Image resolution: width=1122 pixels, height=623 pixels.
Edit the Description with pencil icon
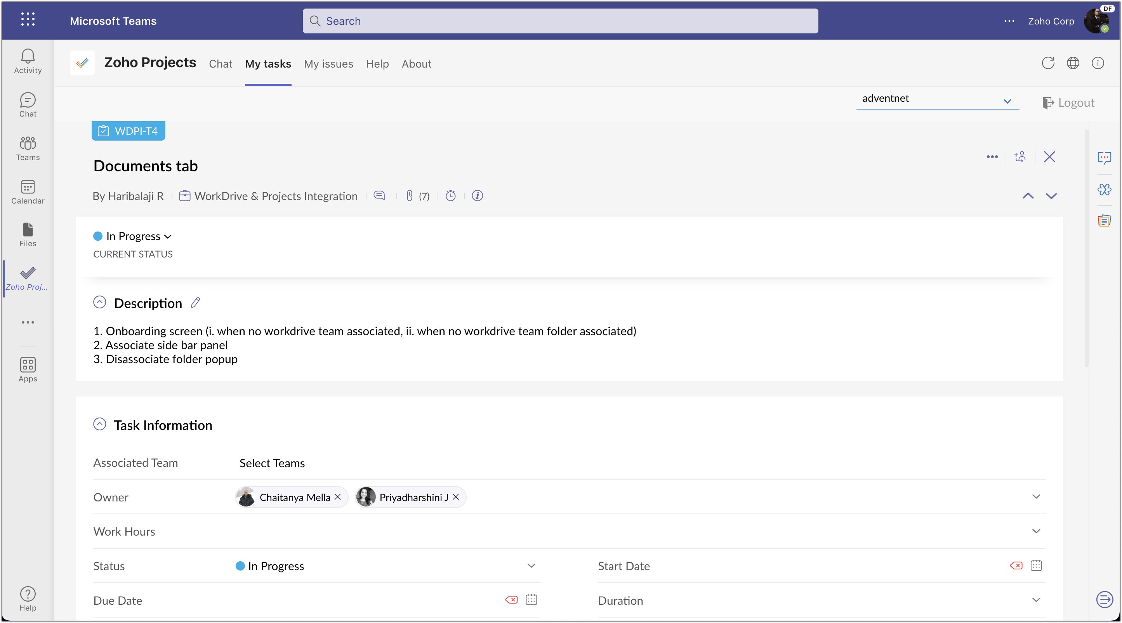click(x=196, y=302)
